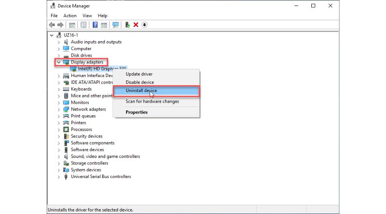This screenshot has width=386, height=214.
Task: Expand the Keyboards tree node
Action: [59, 89]
